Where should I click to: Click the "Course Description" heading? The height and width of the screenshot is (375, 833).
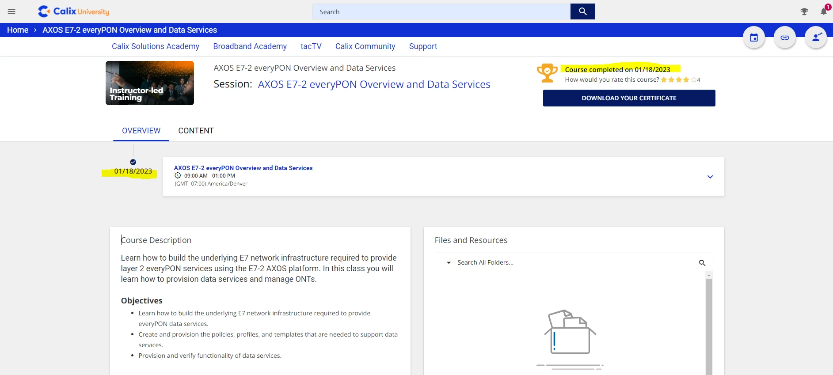[x=156, y=240]
